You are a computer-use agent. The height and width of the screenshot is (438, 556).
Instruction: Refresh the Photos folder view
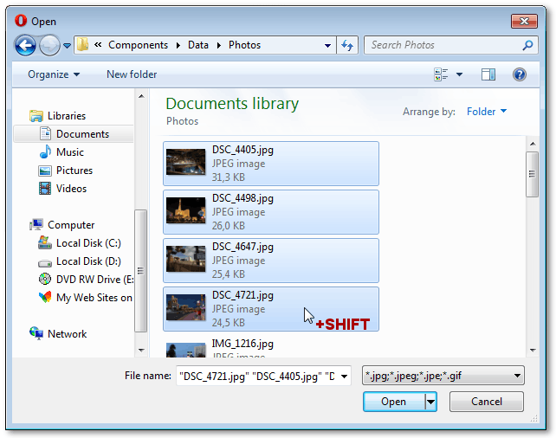(x=347, y=45)
